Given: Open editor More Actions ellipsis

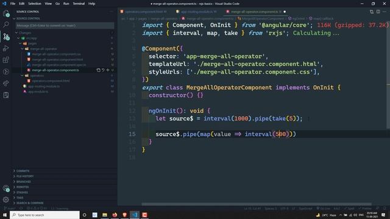Looking at the screenshot, I should 385,12.
